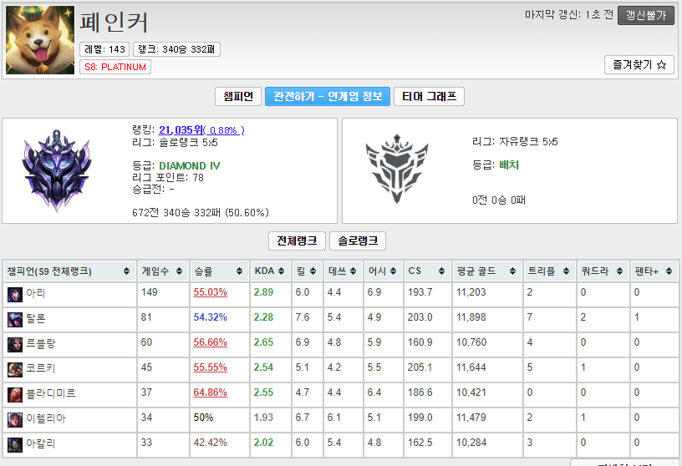
Task: Add summoner to favorites (즐겨찾기)
Action: coord(639,65)
